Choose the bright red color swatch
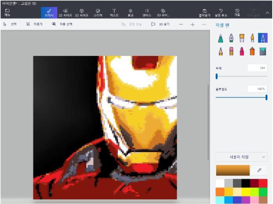 (x=263, y=183)
